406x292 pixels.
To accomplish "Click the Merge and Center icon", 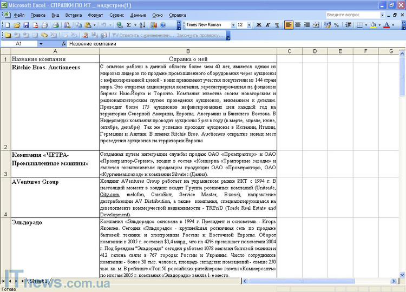I will pyautogui.click(x=316, y=25).
